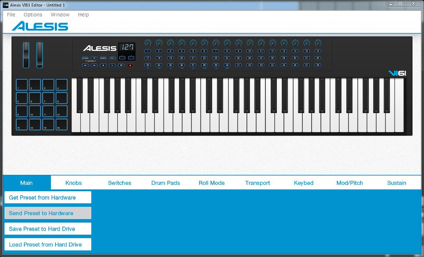Select the Octave Up button
This screenshot has height=257, width=424.
pos(94,58)
